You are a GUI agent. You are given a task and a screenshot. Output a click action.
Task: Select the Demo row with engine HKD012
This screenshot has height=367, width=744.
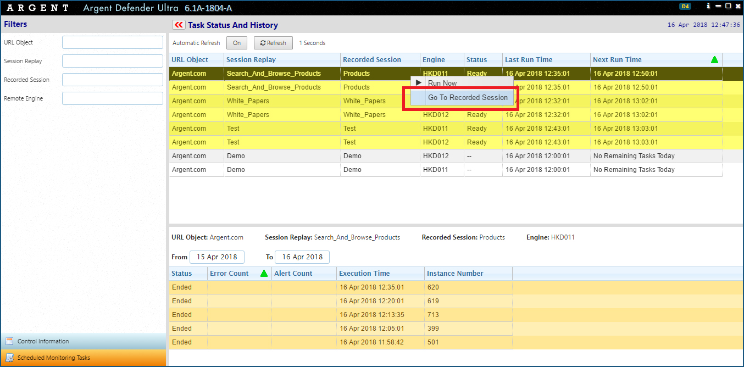(363, 156)
